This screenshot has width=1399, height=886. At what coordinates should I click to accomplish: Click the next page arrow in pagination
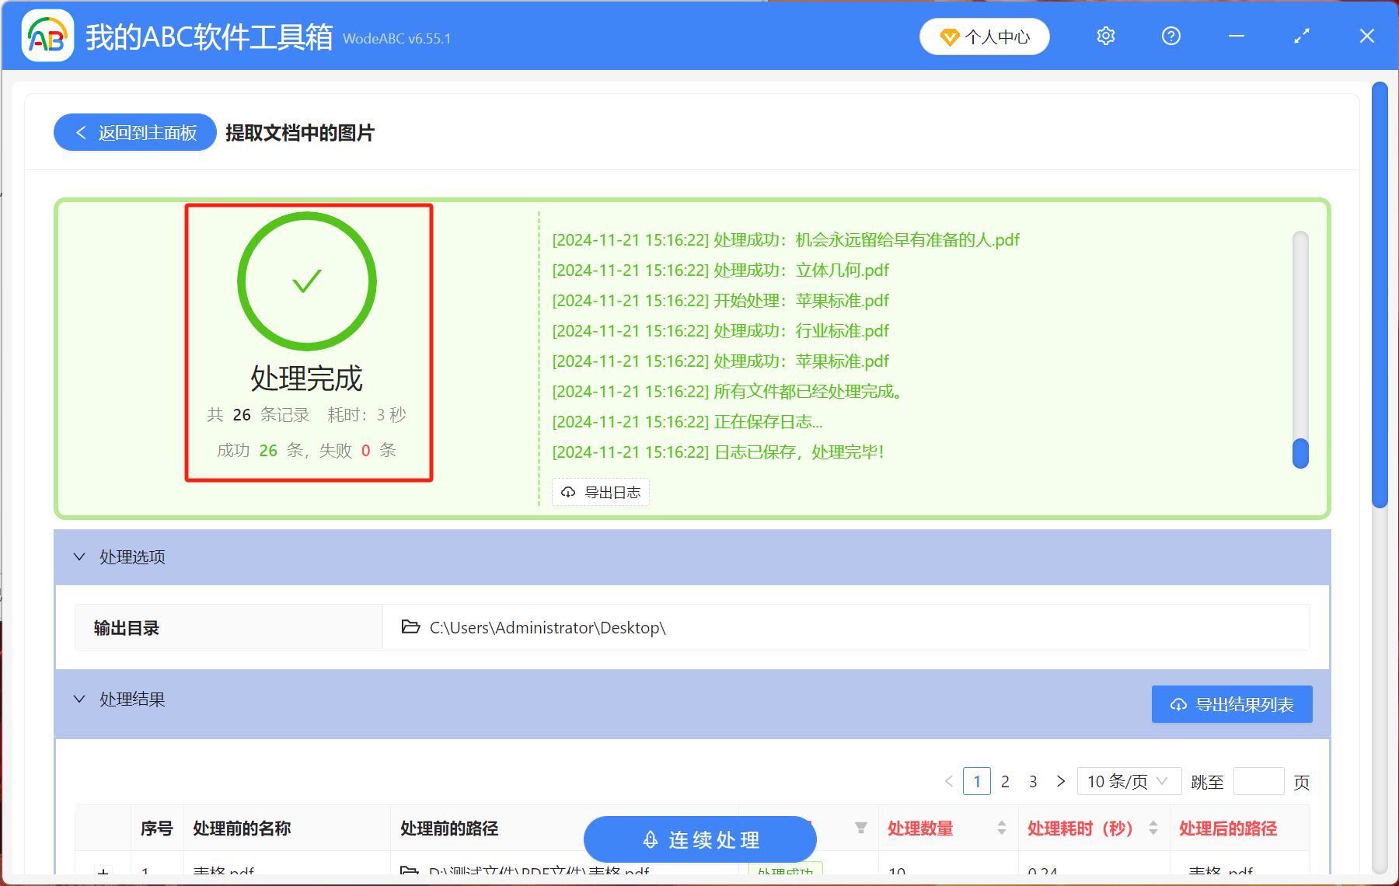pyautogui.click(x=1061, y=781)
